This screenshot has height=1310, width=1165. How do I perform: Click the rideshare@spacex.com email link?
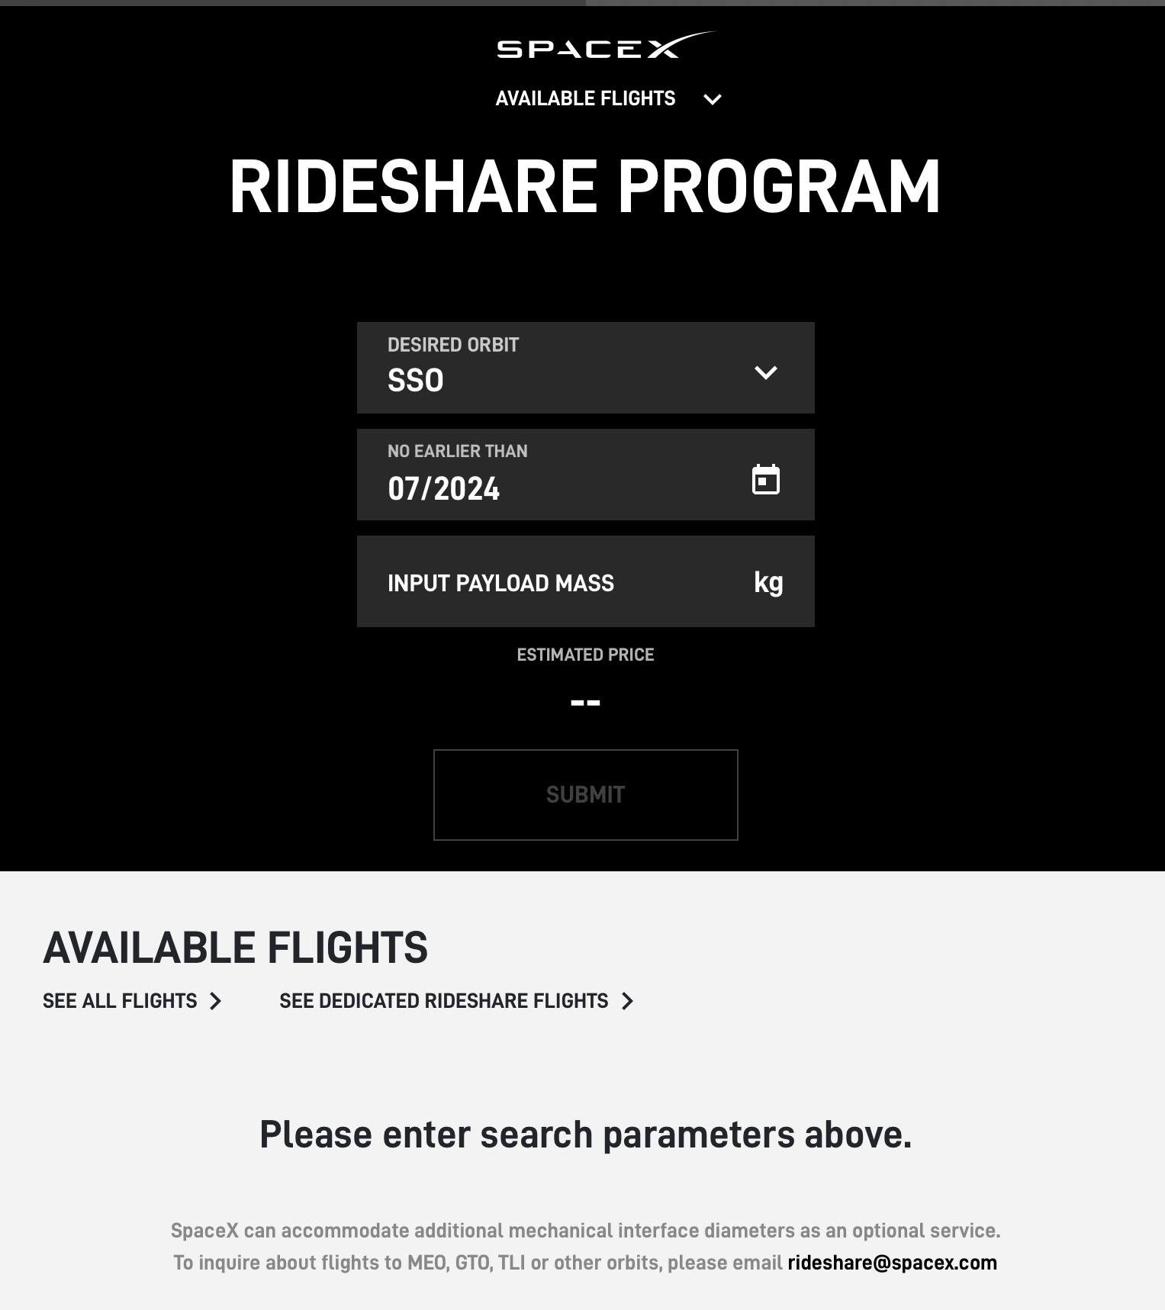(892, 1263)
